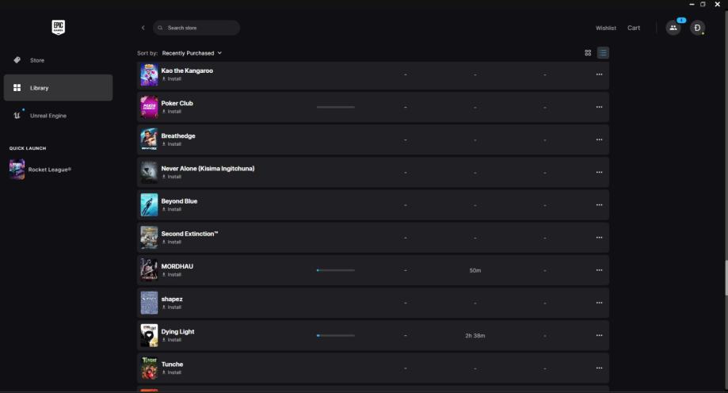
Task: Open the MORDHAU three-dot options menu
Action: [599, 270]
